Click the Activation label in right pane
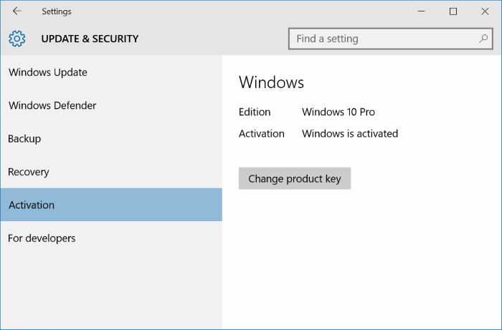This screenshot has height=330, width=502. pos(262,134)
